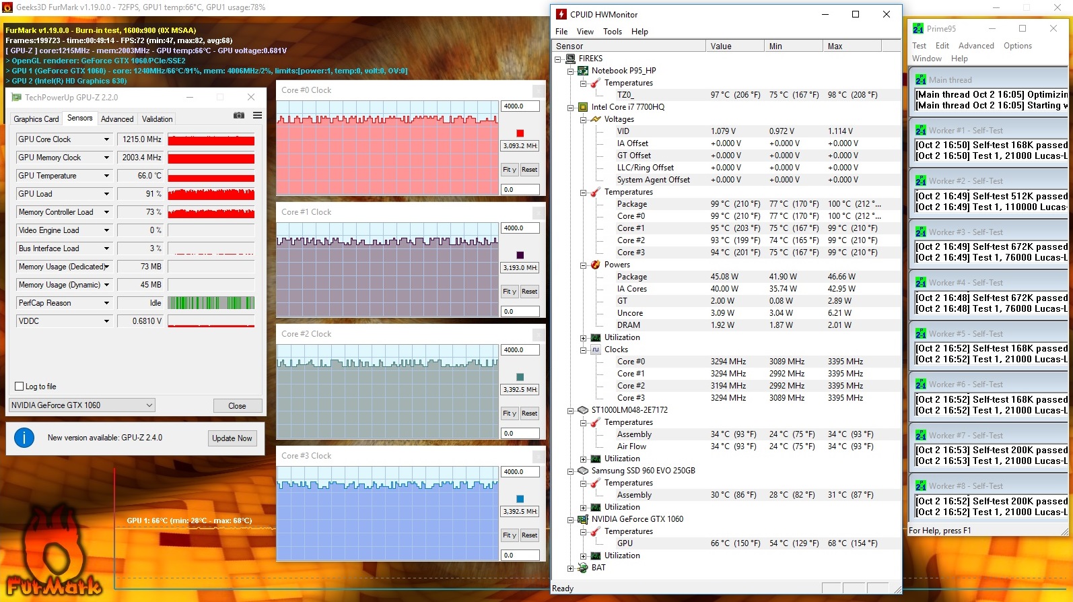The height and width of the screenshot is (602, 1073).
Task: Open the GPU Core Clock sensor dropdown
Action: (x=106, y=139)
